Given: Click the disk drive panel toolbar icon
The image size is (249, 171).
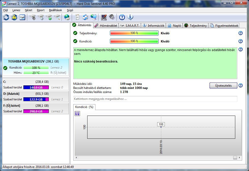Looking at the screenshot, I should [22, 17].
